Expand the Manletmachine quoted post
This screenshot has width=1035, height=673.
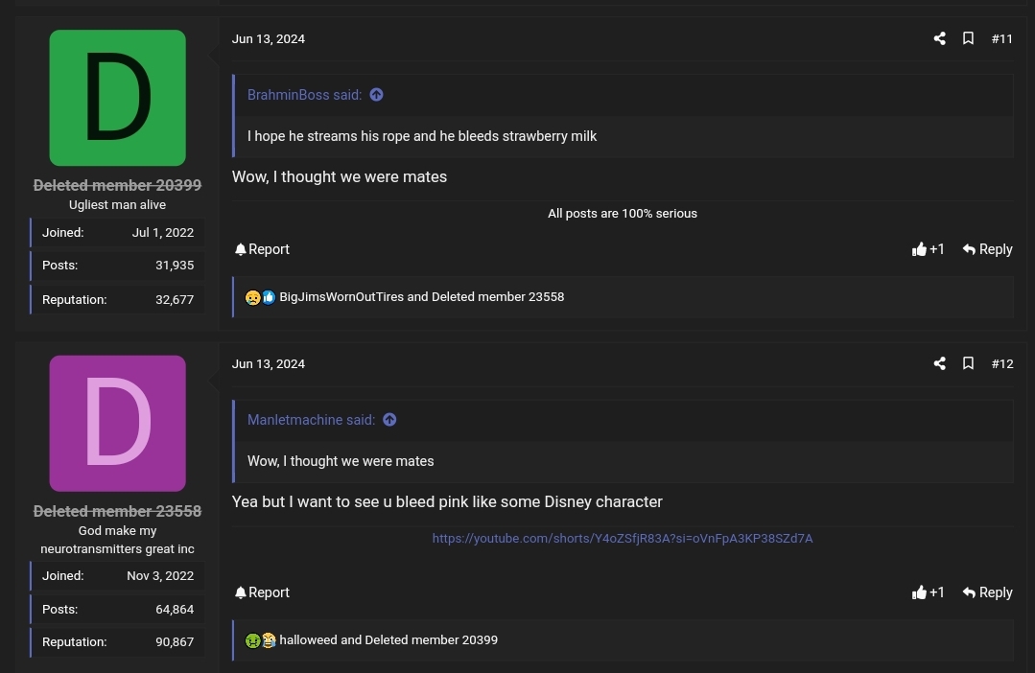pos(389,420)
